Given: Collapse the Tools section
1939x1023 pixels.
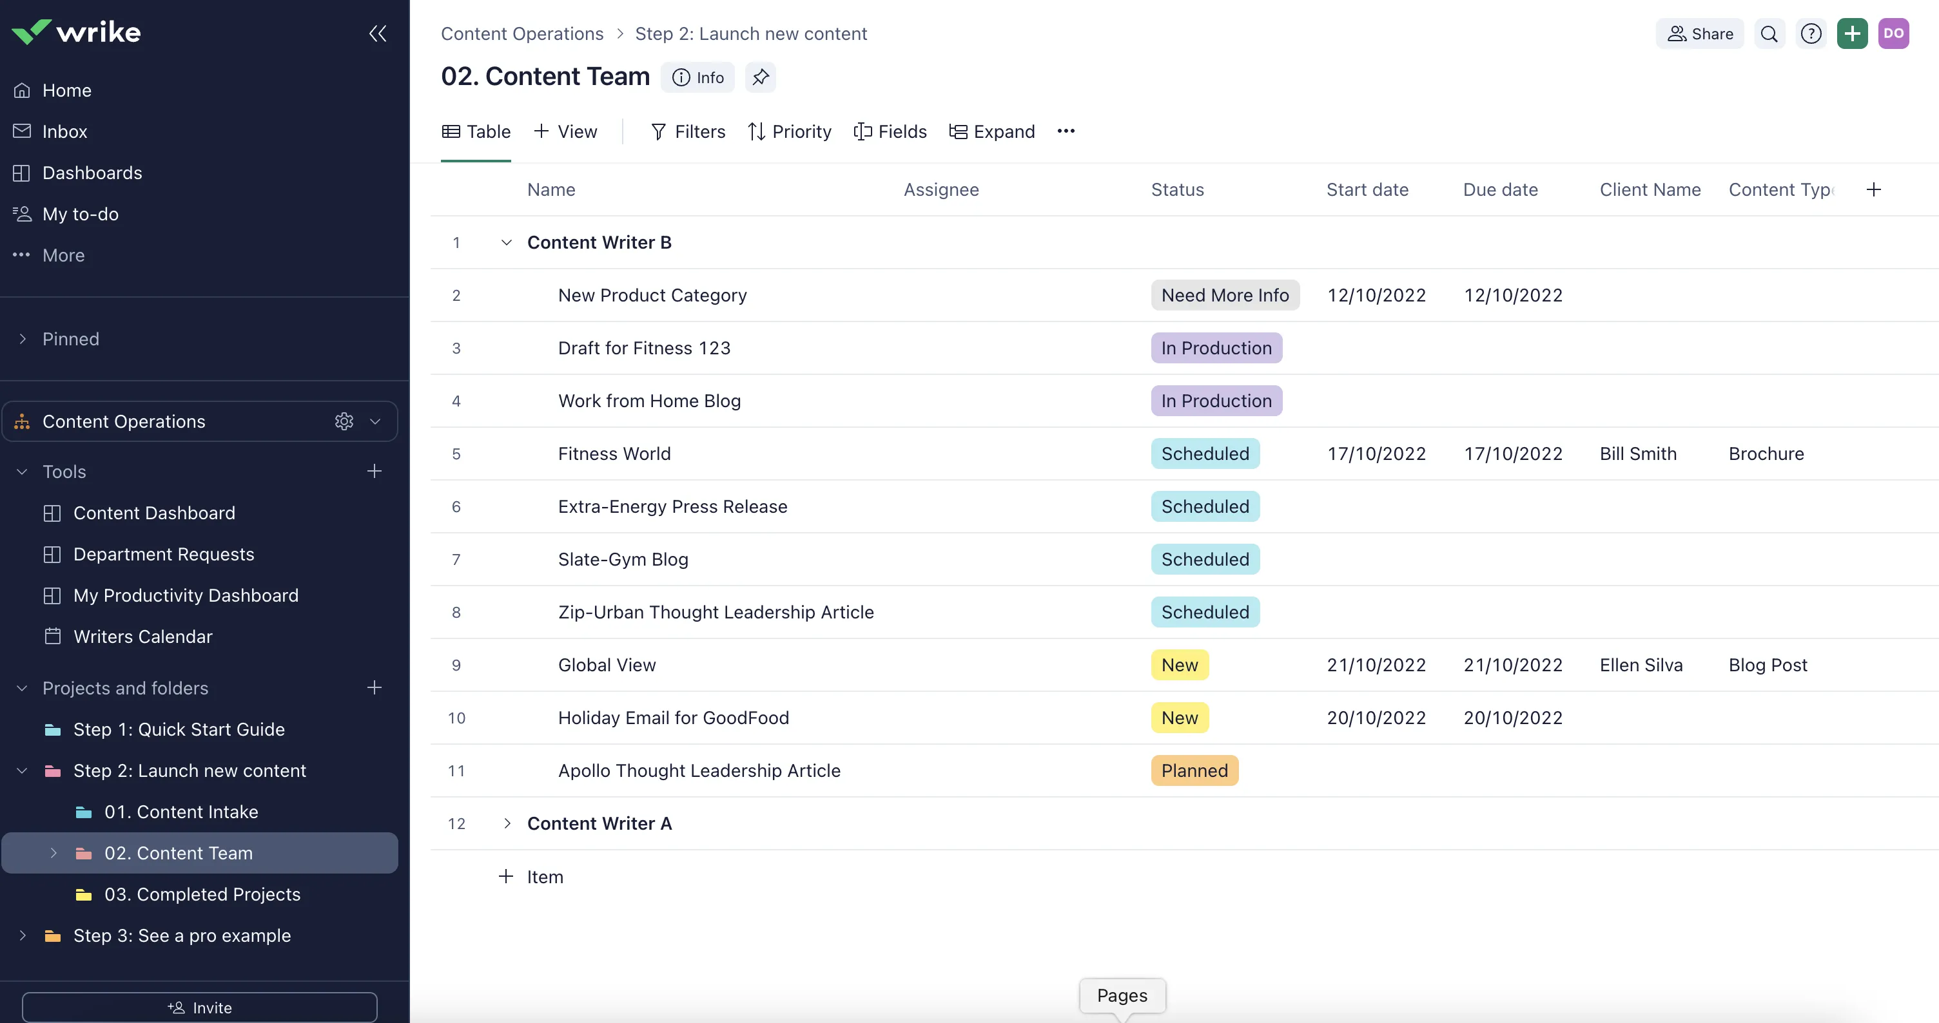Looking at the screenshot, I should [23, 472].
